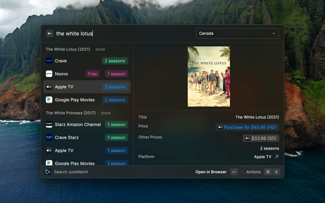The height and width of the screenshot is (203, 325).
Task: Click the Free tag on Noovo row
Action: point(92,74)
